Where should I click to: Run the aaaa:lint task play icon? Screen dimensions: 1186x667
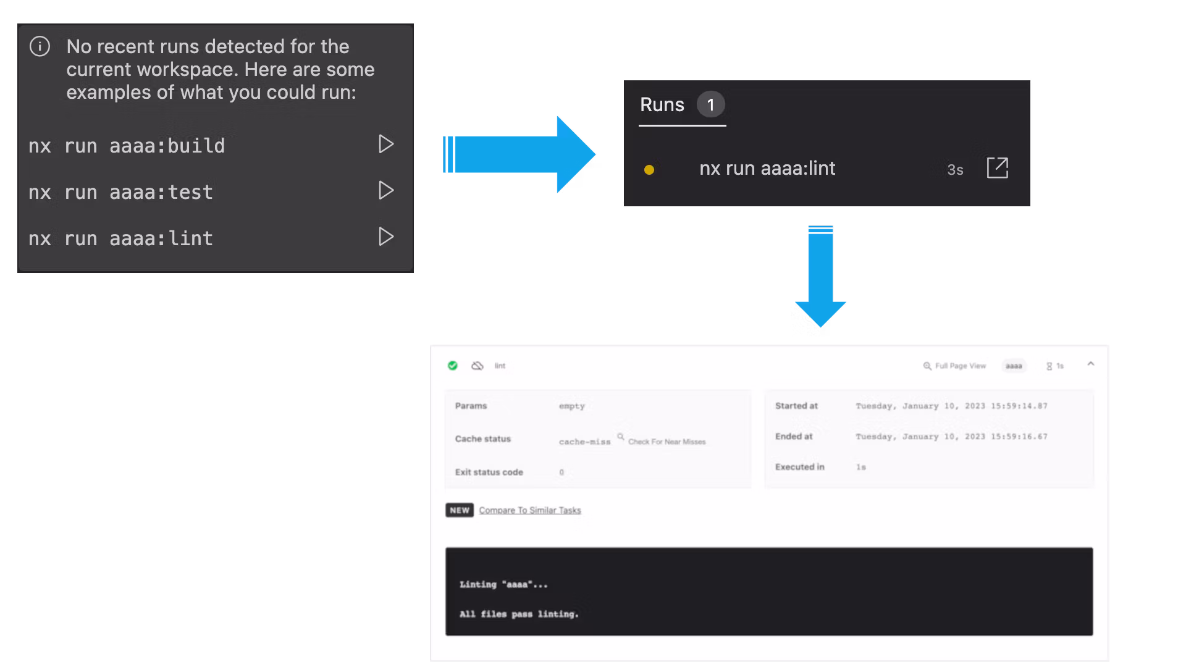386,237
